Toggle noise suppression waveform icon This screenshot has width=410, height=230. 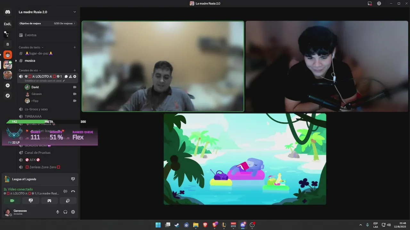tap(65, 191)
